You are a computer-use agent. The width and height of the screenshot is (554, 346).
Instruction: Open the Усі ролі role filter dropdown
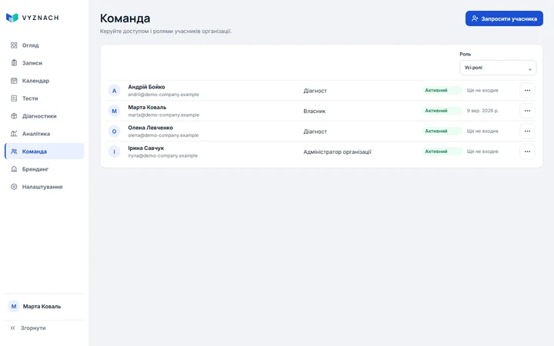tap(498, 68)
